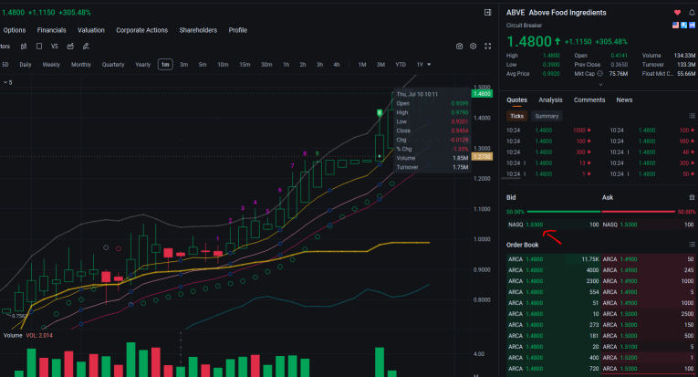This screenshot has width=698, height=377.
Task: Click the ABVE Above Food Ingredients title
Action: click(556, 13)
